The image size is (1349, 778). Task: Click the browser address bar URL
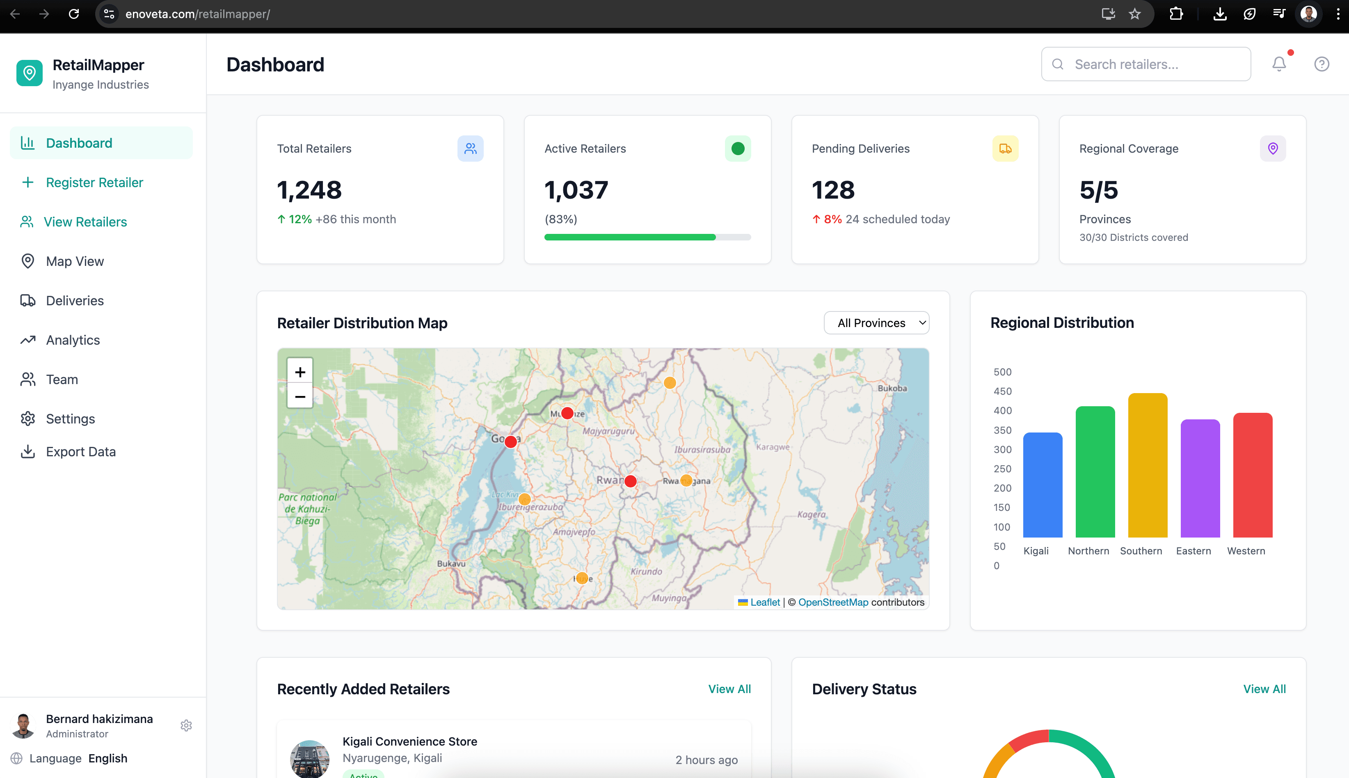[198, 14]
